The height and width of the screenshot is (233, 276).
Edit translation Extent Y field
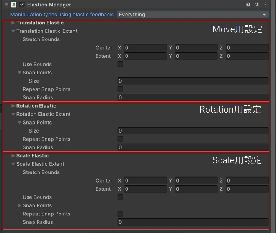pyautogui.click(x=196, y=56)
